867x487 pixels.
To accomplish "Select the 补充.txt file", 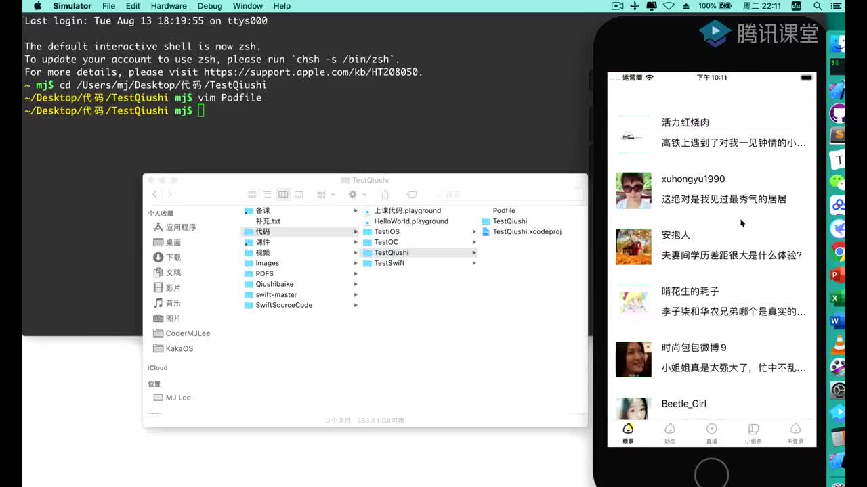I will click(268, 221).
